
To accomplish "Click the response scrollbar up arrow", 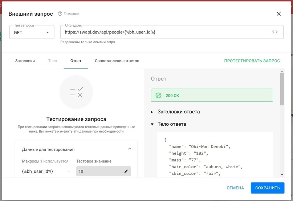I will (x=282, y=71).
